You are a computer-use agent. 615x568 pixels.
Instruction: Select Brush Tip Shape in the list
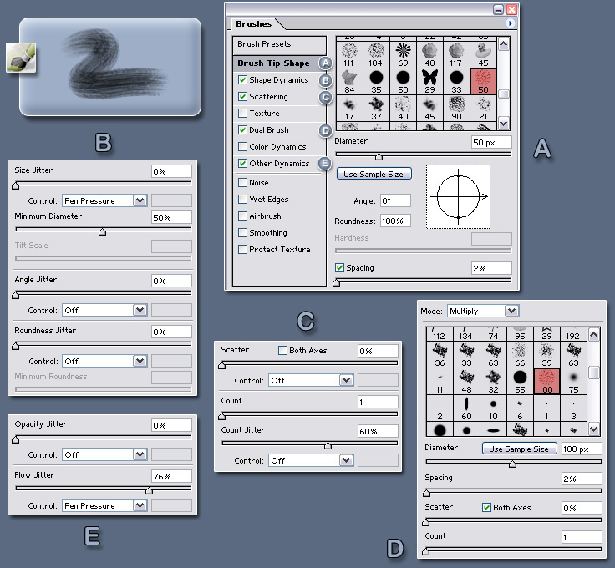tap(273, 63)
